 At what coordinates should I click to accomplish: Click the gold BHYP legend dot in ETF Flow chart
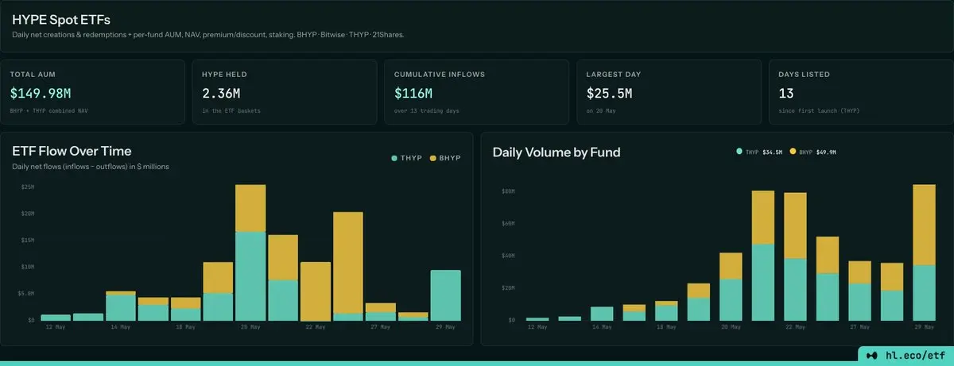pos(432,158)
